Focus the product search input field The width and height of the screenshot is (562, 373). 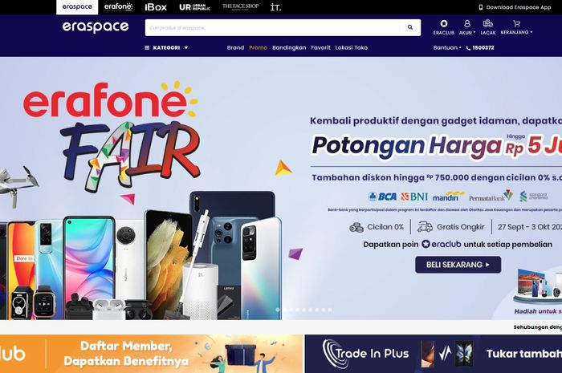click(x=272, y=27)
